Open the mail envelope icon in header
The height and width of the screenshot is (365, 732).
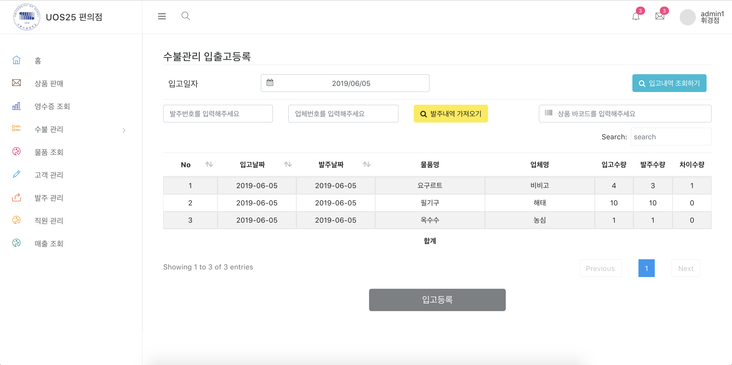[x=660, y=16]
